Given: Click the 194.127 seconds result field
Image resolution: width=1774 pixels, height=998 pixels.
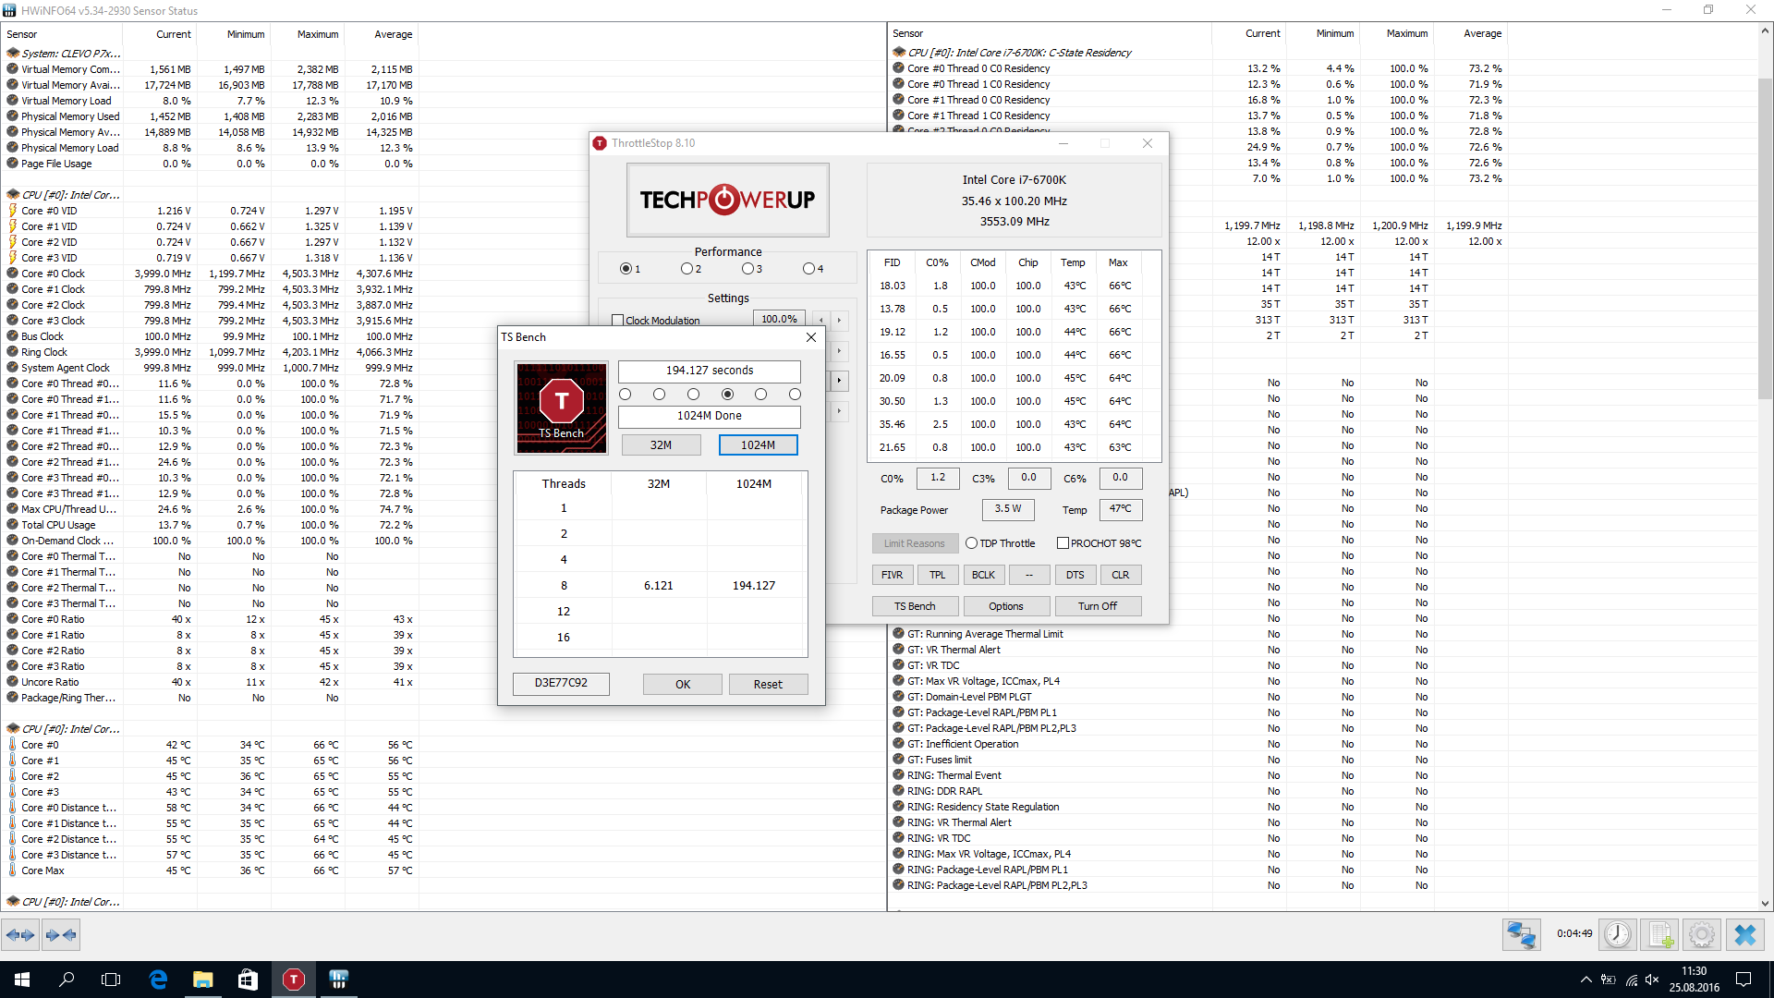Looking at the screenshot, I should click(x=710, y=371).
